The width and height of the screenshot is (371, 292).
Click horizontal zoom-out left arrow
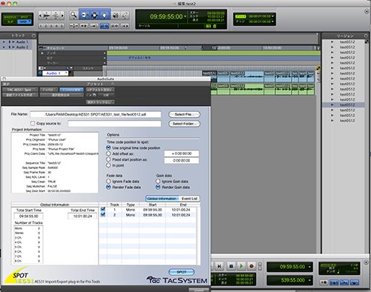click(x=40, y=16)
